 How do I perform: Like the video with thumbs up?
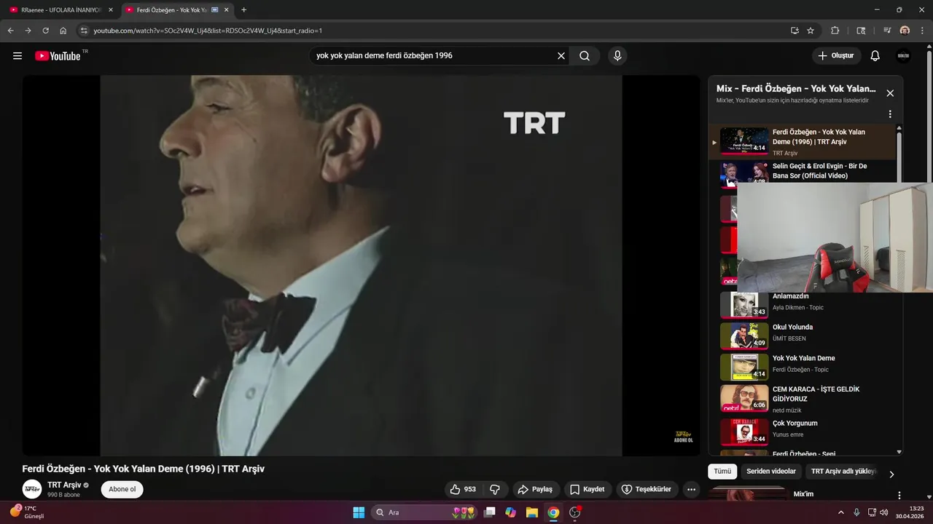pos(464,489)
